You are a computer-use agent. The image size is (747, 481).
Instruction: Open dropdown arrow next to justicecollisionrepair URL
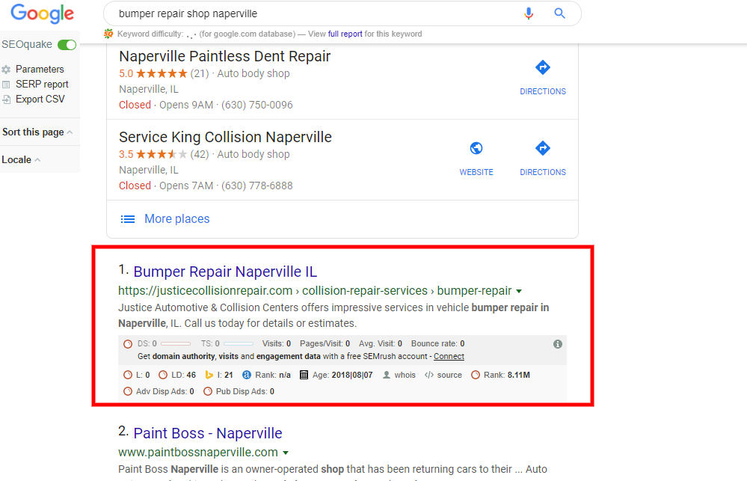[519, 291]
